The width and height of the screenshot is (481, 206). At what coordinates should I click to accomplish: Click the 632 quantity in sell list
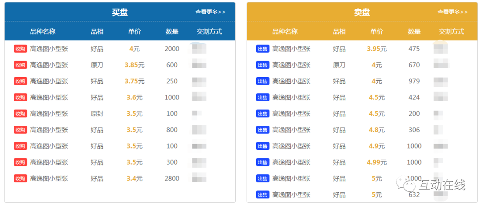414,195
